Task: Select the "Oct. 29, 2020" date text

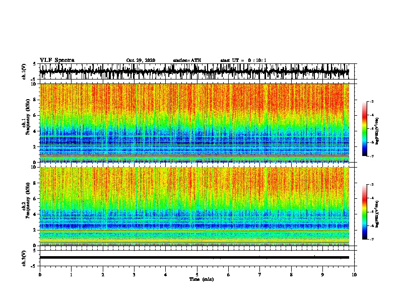Action: coord(141,60)
